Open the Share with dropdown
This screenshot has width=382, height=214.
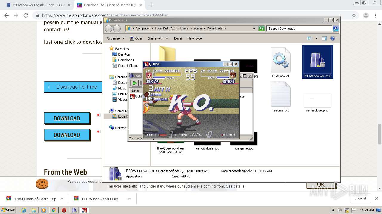[x=158, y=38]
